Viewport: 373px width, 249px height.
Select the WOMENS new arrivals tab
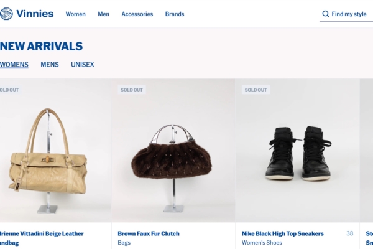pyautogui.click(x=14, y=65)
